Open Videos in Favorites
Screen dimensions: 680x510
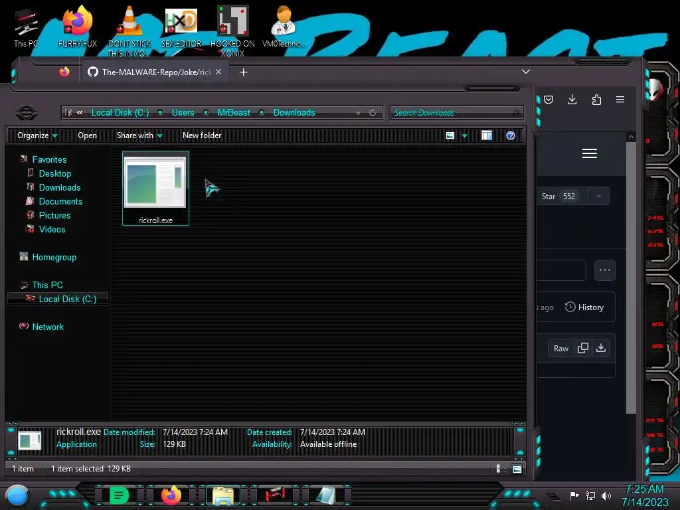coord(52,229)
